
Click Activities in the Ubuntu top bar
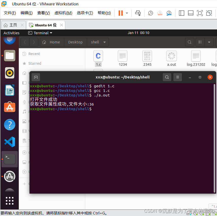(x=11, y=33)
